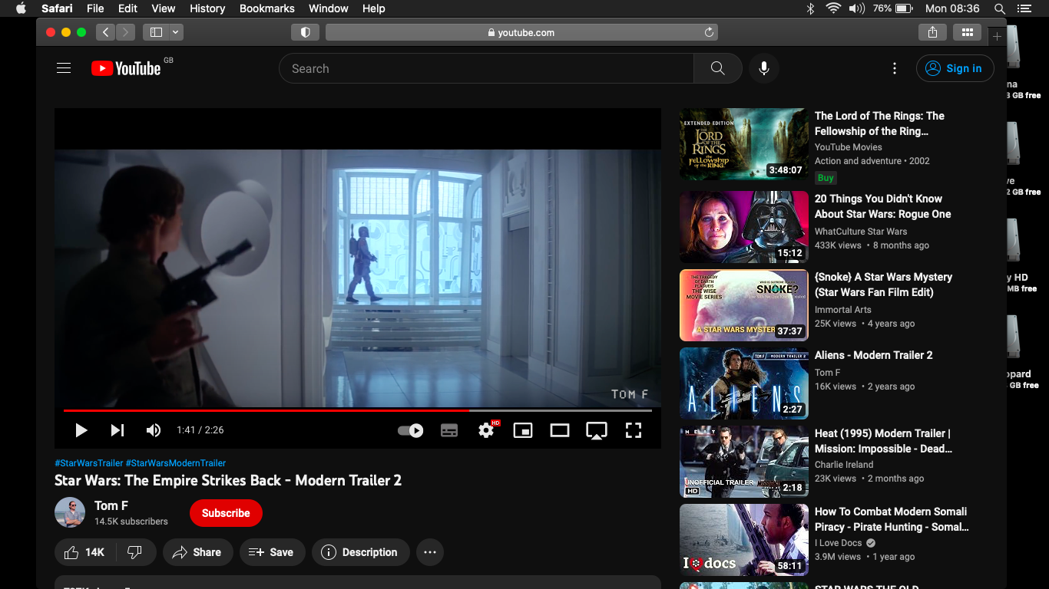Play the video
Viewport: 1049px width, 589px height.
[x=81, y=430]
